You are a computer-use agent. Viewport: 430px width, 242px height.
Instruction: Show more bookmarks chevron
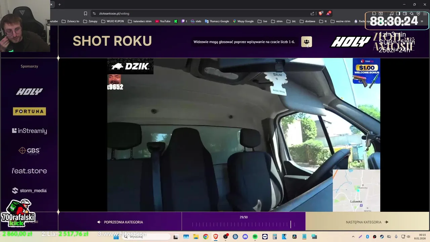(422, 21)
